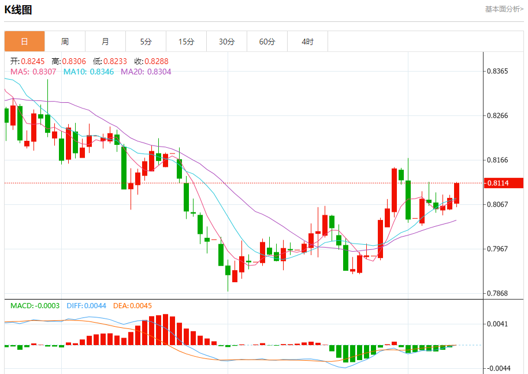
Task: Open the 60分 interval tab
Action: [267, 42]
